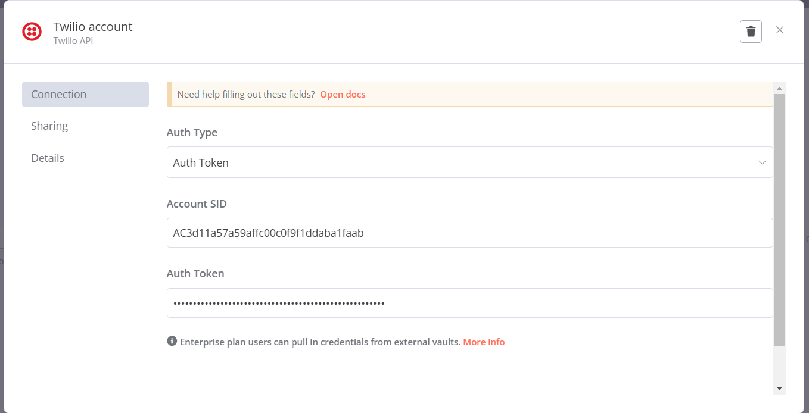Focus the Account SID input field
The height and width of the screenshot is (413, 809).
469,233
